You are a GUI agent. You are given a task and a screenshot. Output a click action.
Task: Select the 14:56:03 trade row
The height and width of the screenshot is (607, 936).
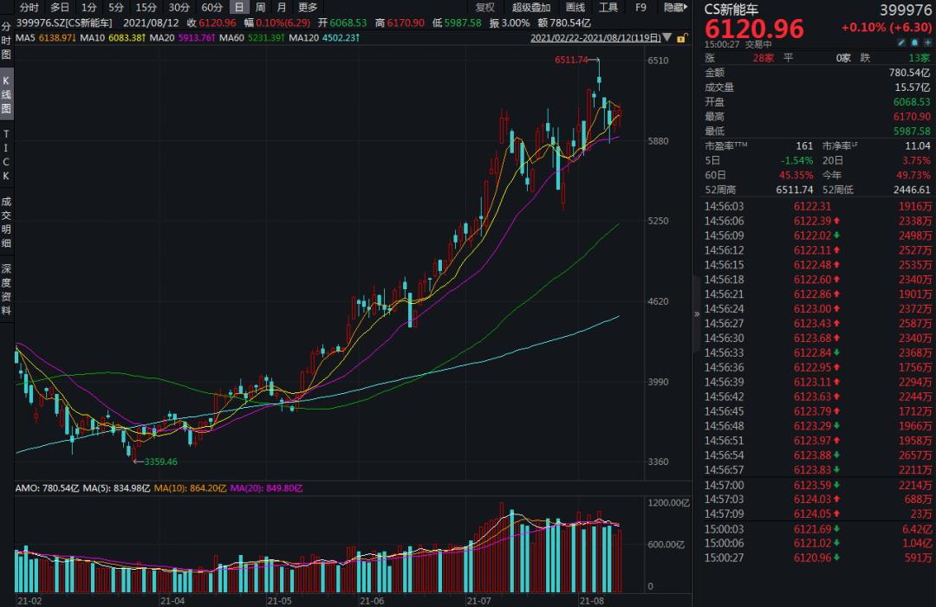point(818,206)
